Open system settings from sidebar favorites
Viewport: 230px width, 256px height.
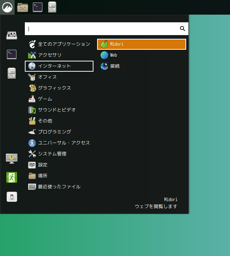12,35
